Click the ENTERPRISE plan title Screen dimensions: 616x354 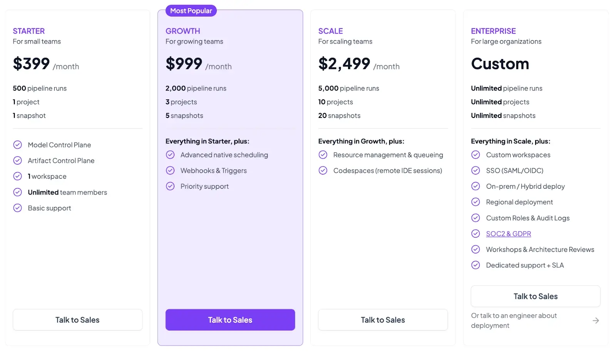click(x=493, y=31)
